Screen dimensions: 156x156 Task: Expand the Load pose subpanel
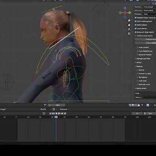[x=142, y=81]
